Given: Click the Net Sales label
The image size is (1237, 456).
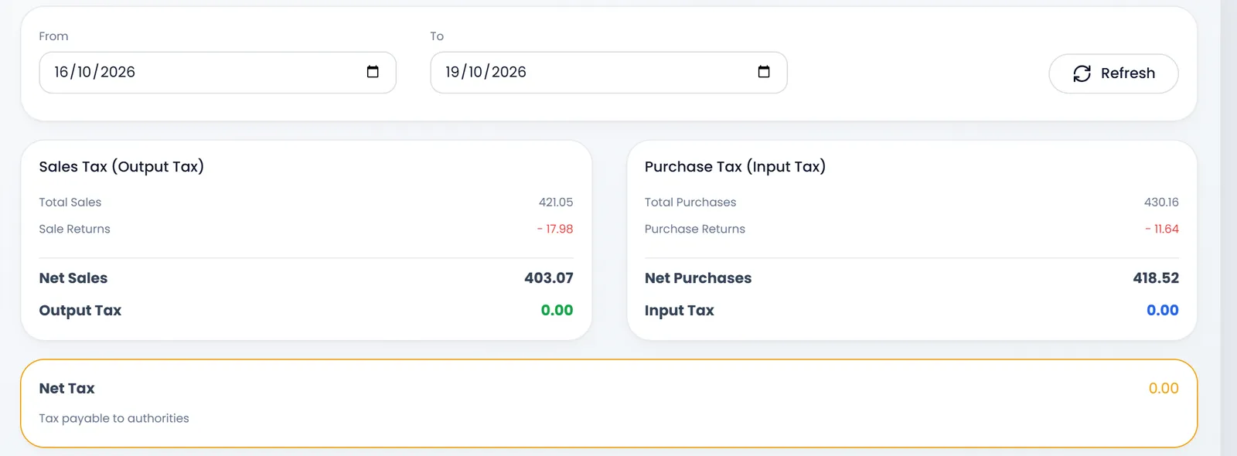Looking at the screenshot, I should click(73, 278).
